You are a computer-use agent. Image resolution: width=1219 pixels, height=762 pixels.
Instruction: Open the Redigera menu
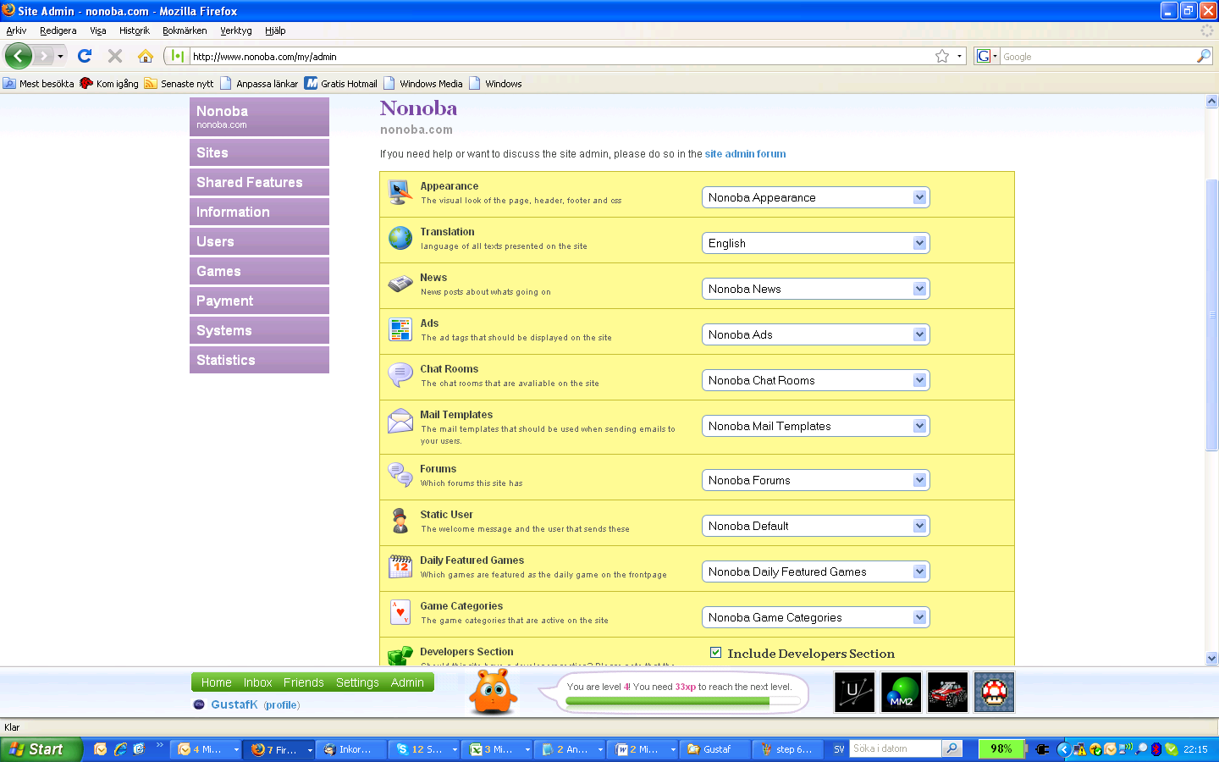click(58, 30)
